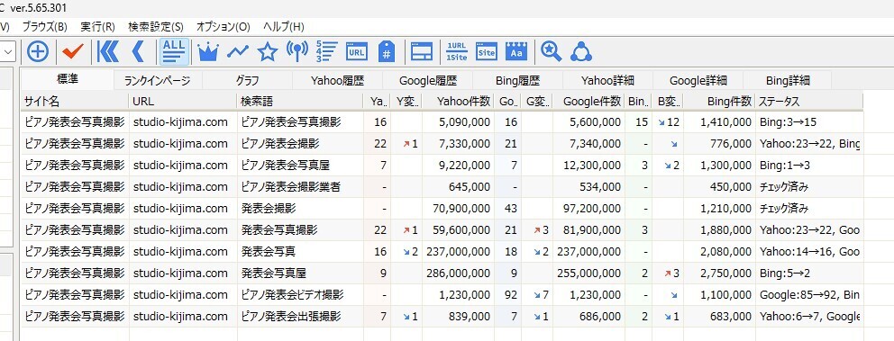Sort by the Bing件数 column header
894x341 pixels.
point(719,101)
